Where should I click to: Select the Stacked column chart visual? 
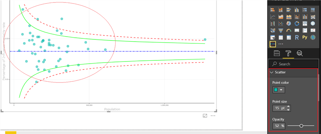(281, 10)
